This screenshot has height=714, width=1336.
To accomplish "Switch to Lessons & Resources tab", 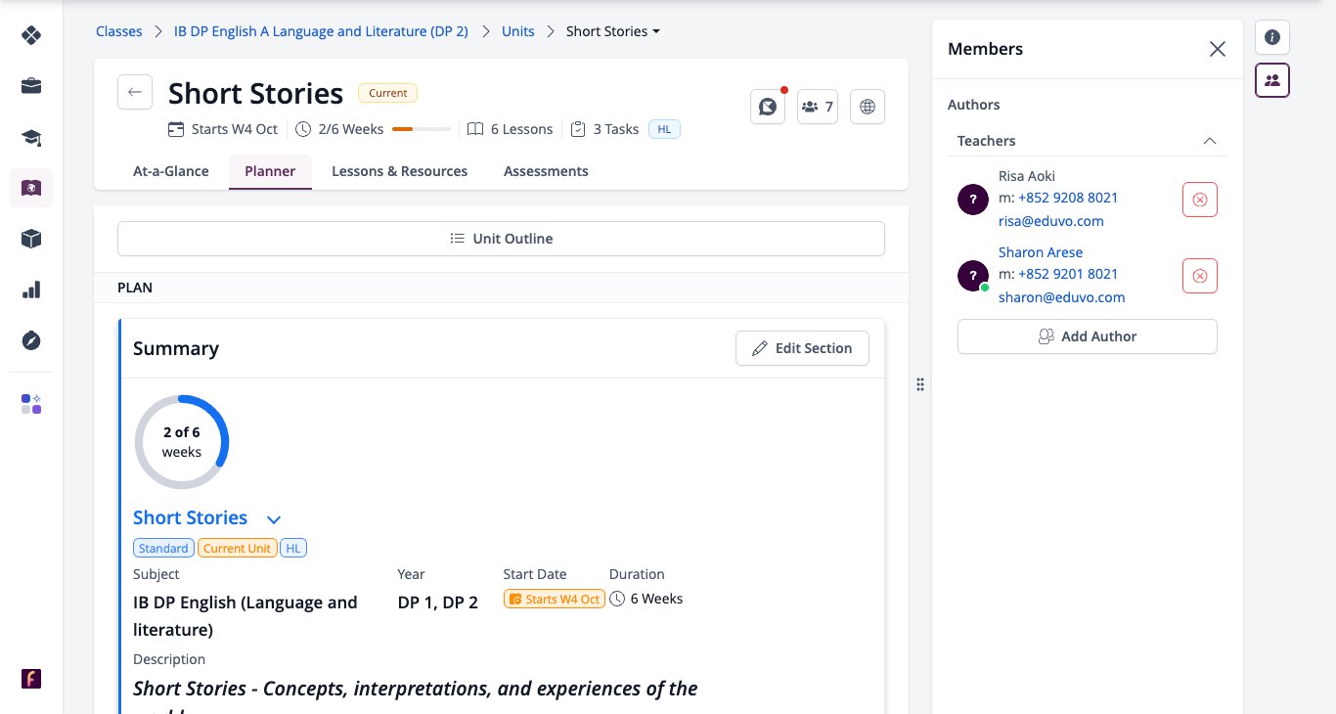I will 400,171.
